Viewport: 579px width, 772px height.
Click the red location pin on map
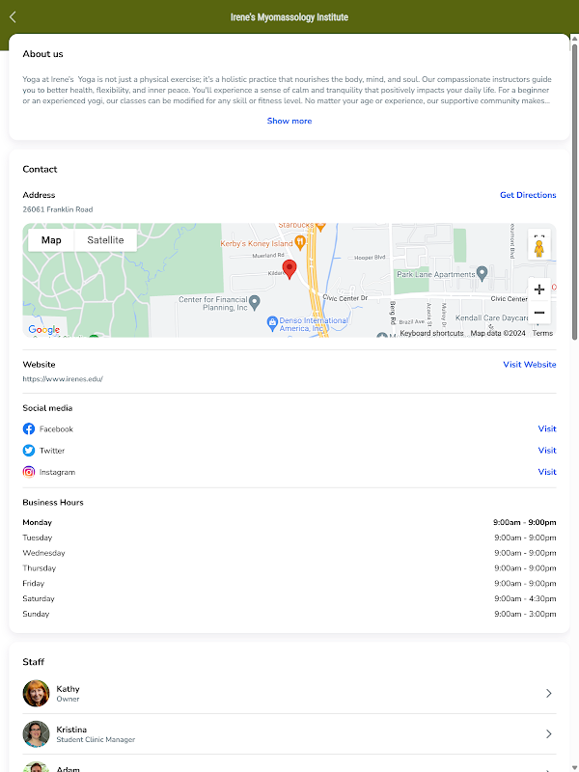tap(289, 269)
